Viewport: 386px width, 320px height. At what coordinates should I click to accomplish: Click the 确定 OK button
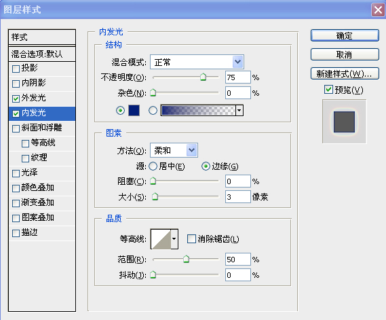pyautogui.click(x=345, y=35)
